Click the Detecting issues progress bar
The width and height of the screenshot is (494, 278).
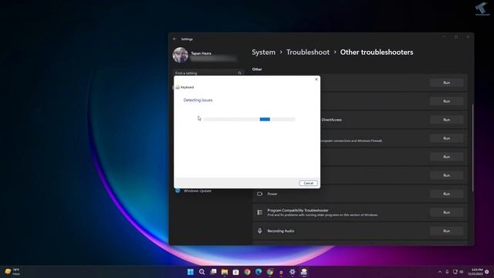pos(249,119)
